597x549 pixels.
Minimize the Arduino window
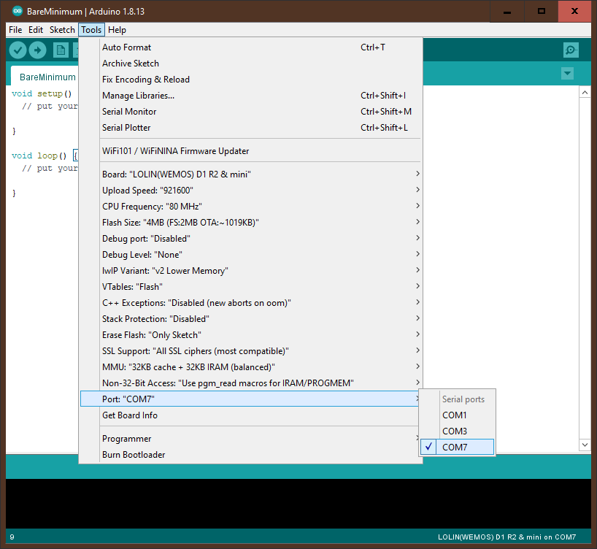click(x=507, y=12)
